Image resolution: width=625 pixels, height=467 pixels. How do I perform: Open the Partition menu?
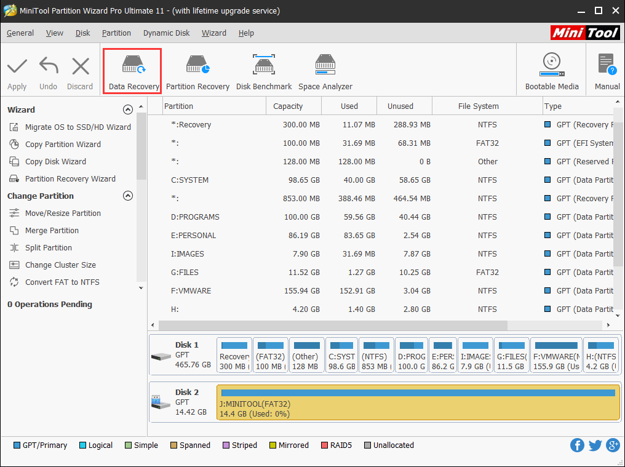[x=116, y=33]
